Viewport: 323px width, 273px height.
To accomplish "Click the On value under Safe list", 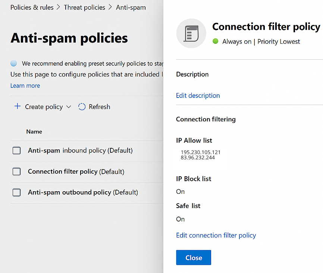I will pyautogui.click(x=180, y=219).
